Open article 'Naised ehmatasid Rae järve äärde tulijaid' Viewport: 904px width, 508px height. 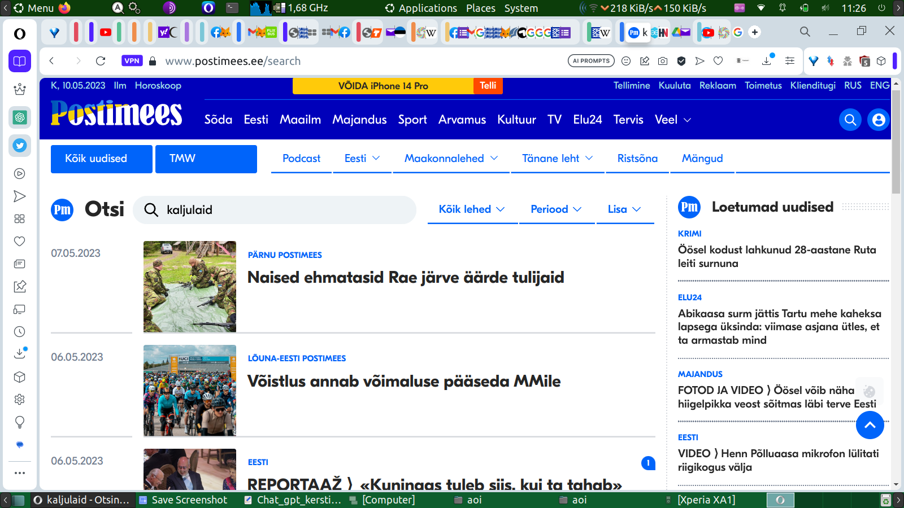click(x=406, y=278)
